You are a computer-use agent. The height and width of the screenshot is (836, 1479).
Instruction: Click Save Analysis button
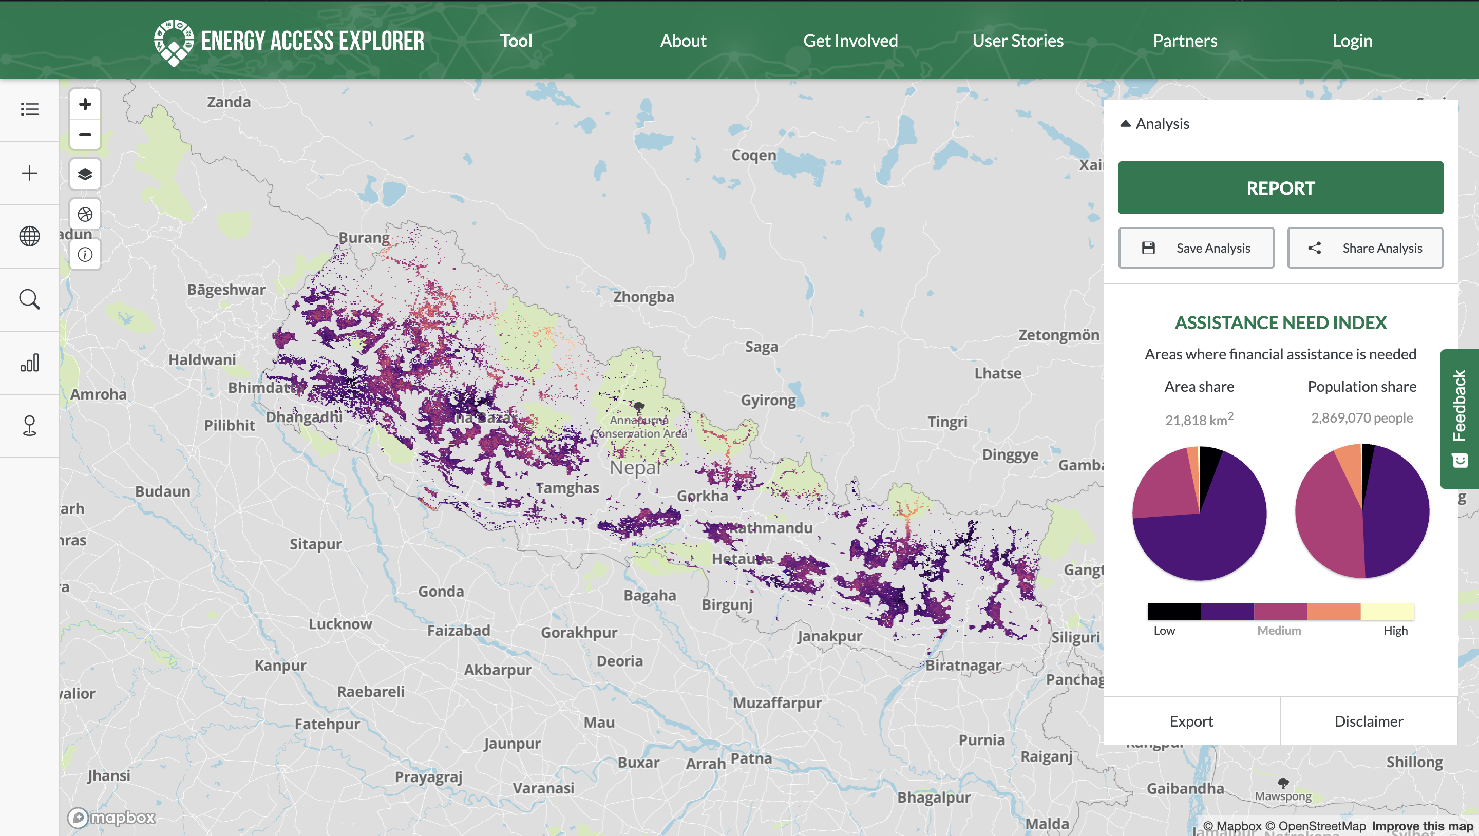click(1196, 248)
